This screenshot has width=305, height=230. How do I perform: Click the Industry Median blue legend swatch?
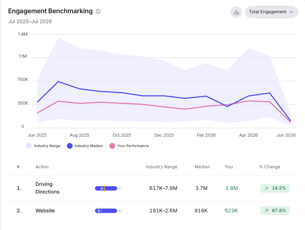click(x=70, y=146)
